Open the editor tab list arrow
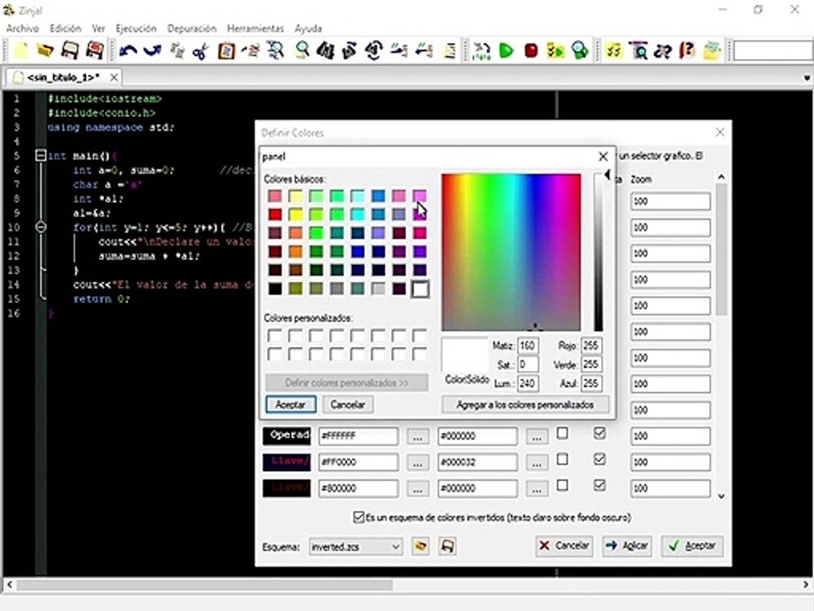Screen dimensions: 814x611 coord(806,78)
